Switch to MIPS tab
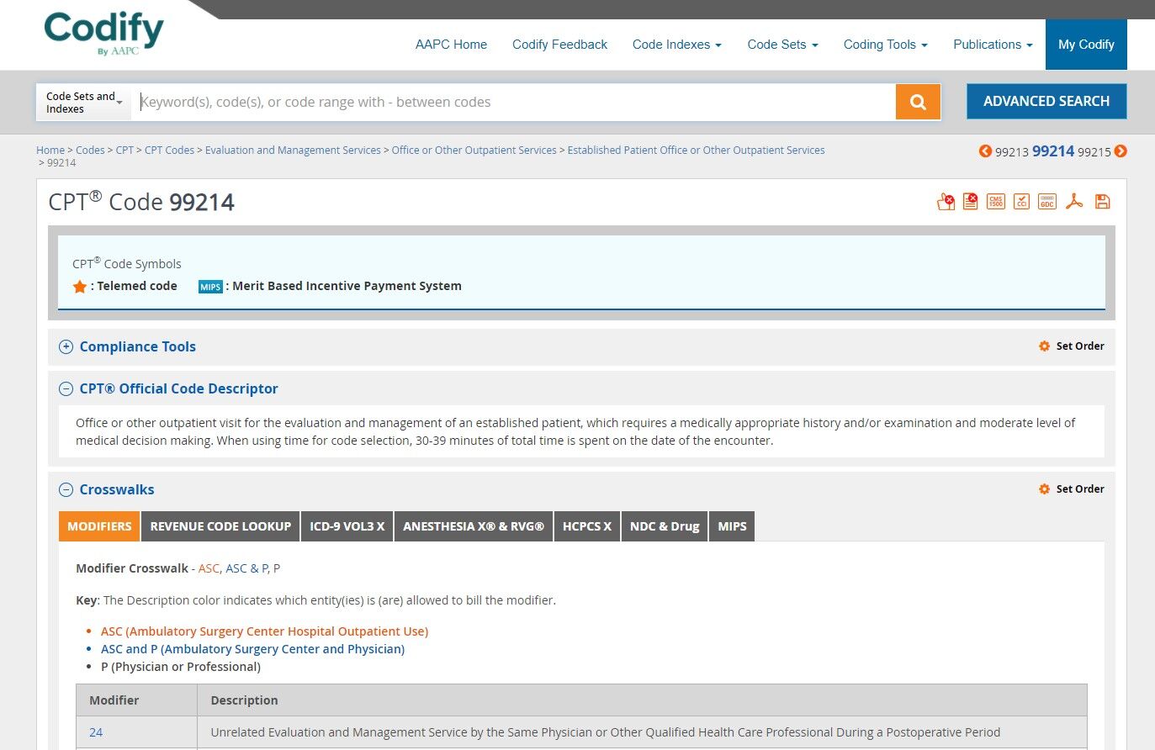The width and height of the screenshot is (1155, 750). pyautogui.click(x=732, y=526)
